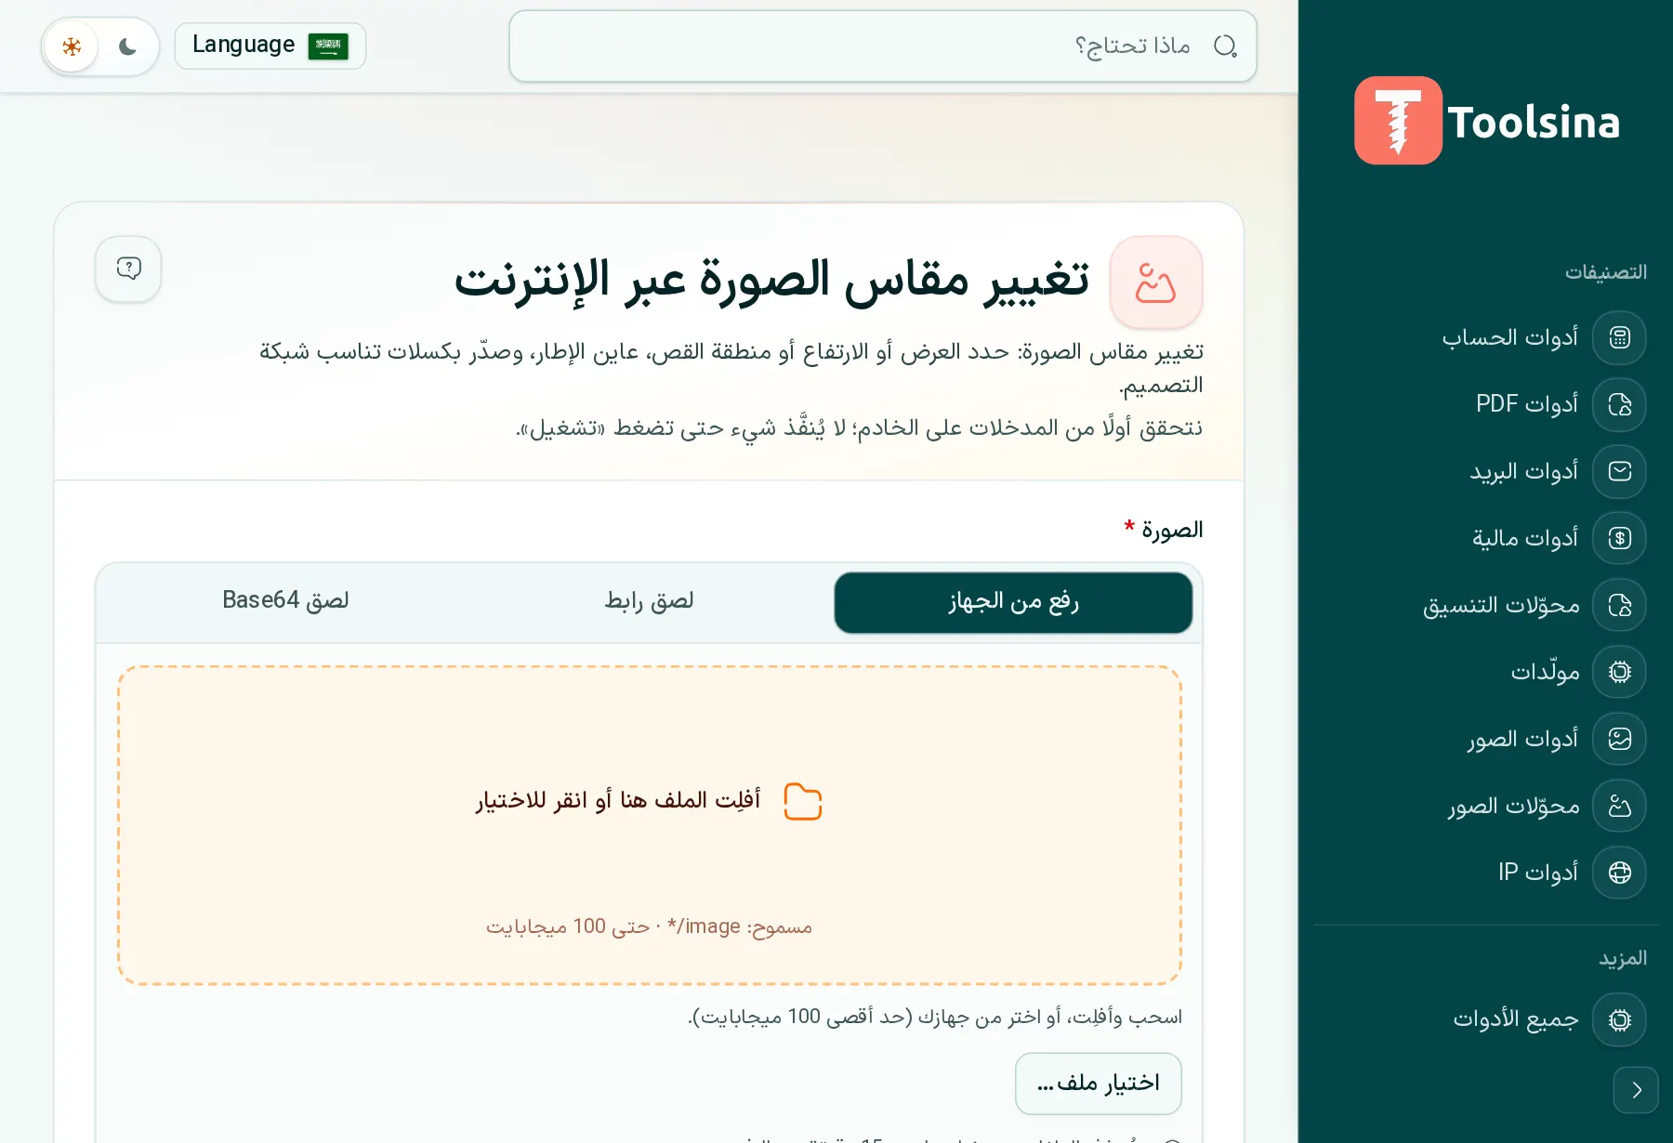Click the calculator icon beside أدوات الحساب
This screenshot has height=1143, width=1673.
point(1619,337)
